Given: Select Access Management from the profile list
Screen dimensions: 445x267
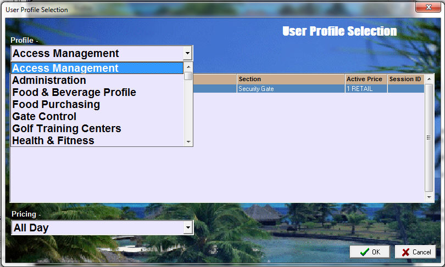Looking at the screenshot, I should (97, 69).
